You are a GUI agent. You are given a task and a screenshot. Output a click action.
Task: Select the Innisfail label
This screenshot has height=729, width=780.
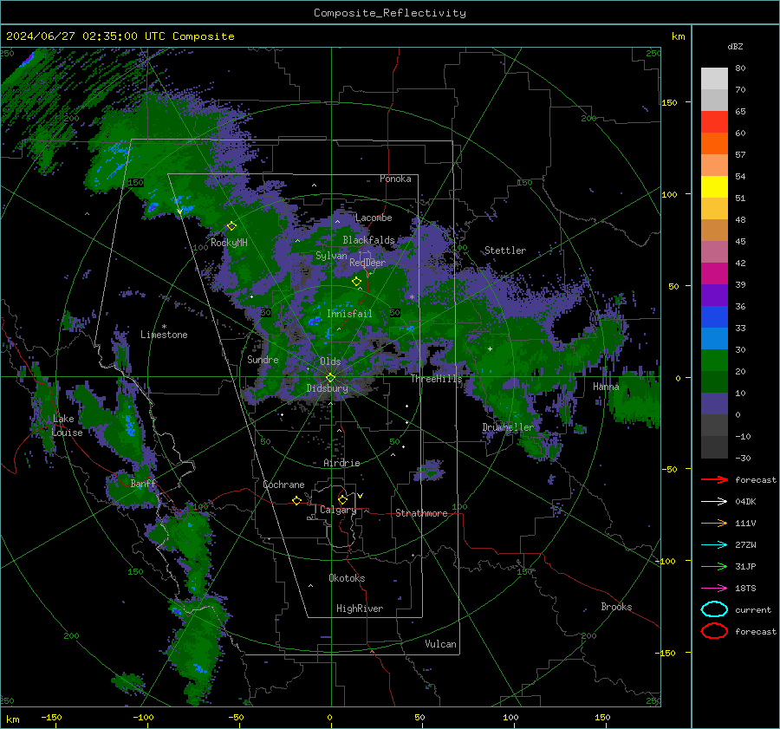pos(349,314)
